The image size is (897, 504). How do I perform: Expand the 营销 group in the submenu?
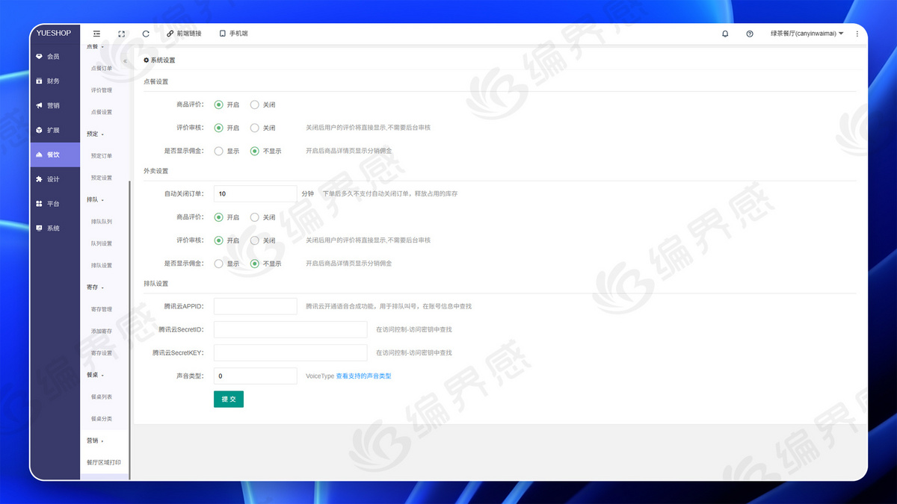tap(96, 441)
